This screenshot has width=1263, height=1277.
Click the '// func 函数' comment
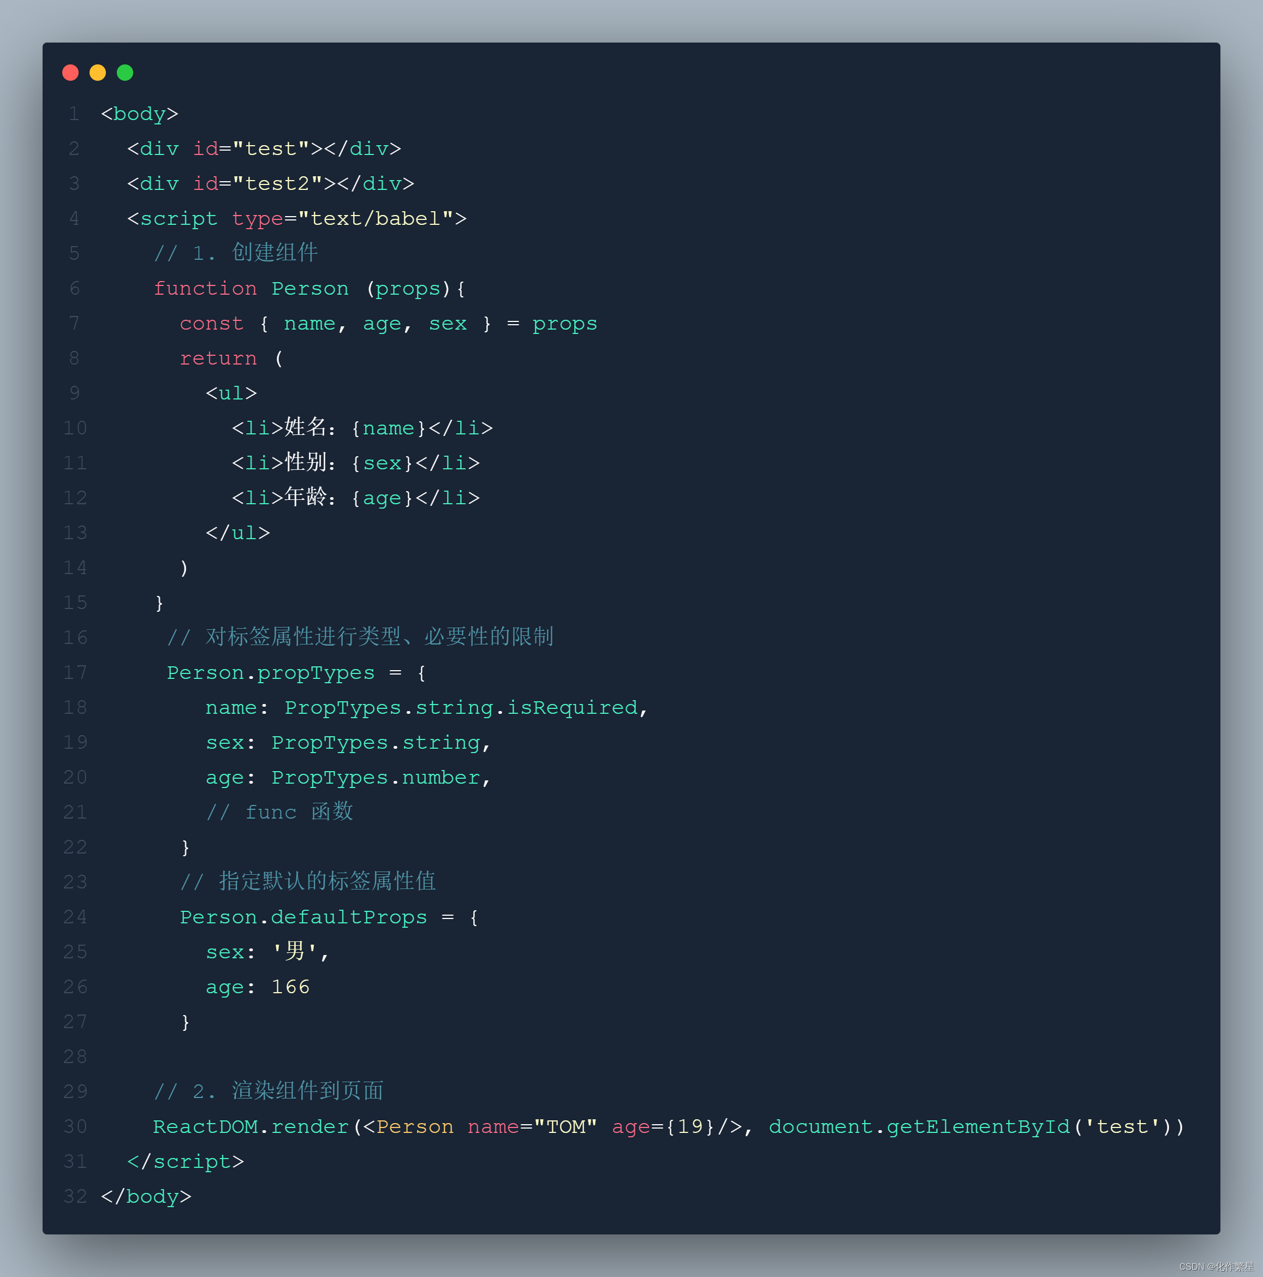tap(279, 813)
